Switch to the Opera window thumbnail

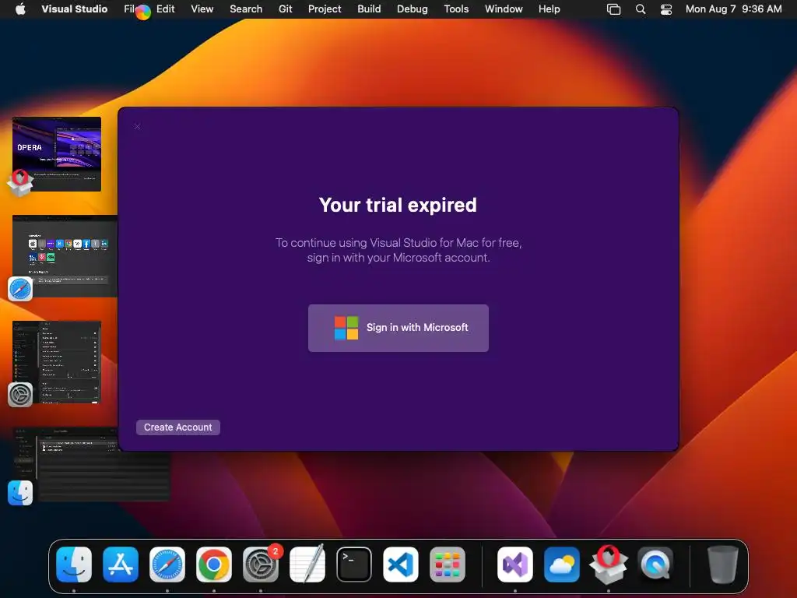57,153
